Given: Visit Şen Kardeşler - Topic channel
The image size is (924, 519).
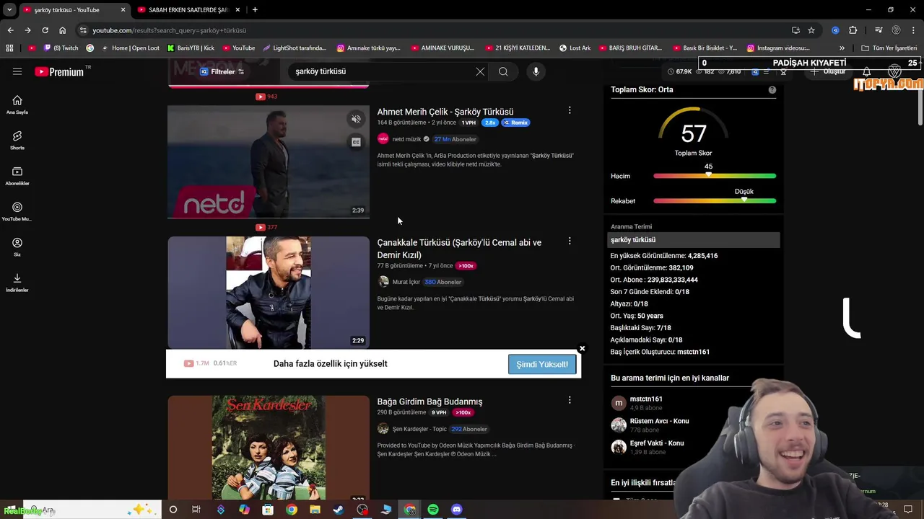Looking at the screenshot, I should point(419,429).
